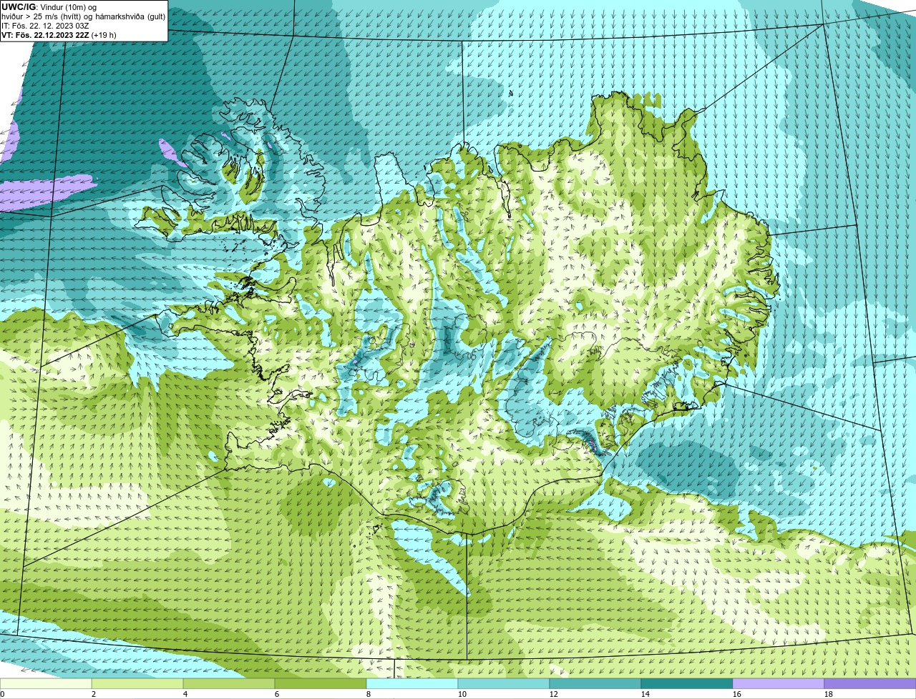Image resolution: width=916 pixels, height=699 pixels.
Task: Click the legend scale label "12"
Action: pos(554,694)
